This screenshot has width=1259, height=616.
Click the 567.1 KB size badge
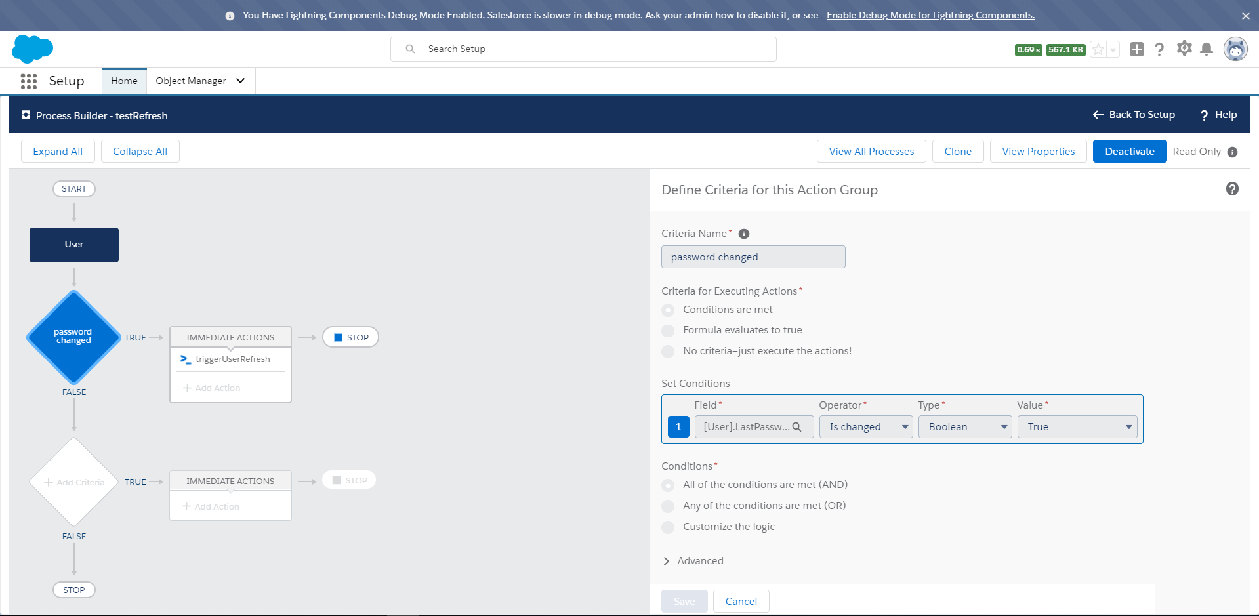1065,50
